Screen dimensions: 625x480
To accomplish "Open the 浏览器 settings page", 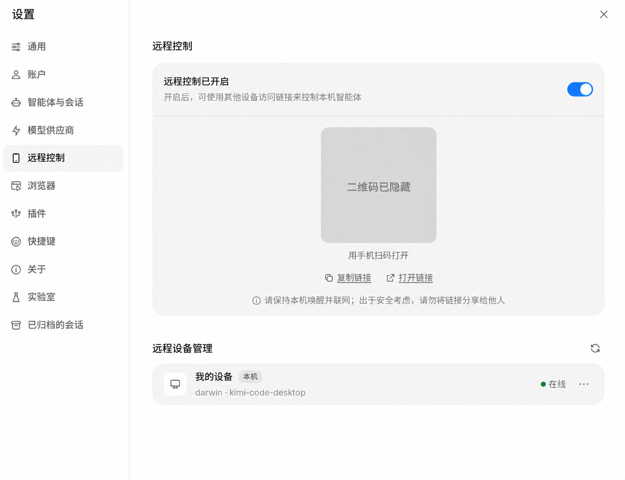I will click(x=63, y=186).
